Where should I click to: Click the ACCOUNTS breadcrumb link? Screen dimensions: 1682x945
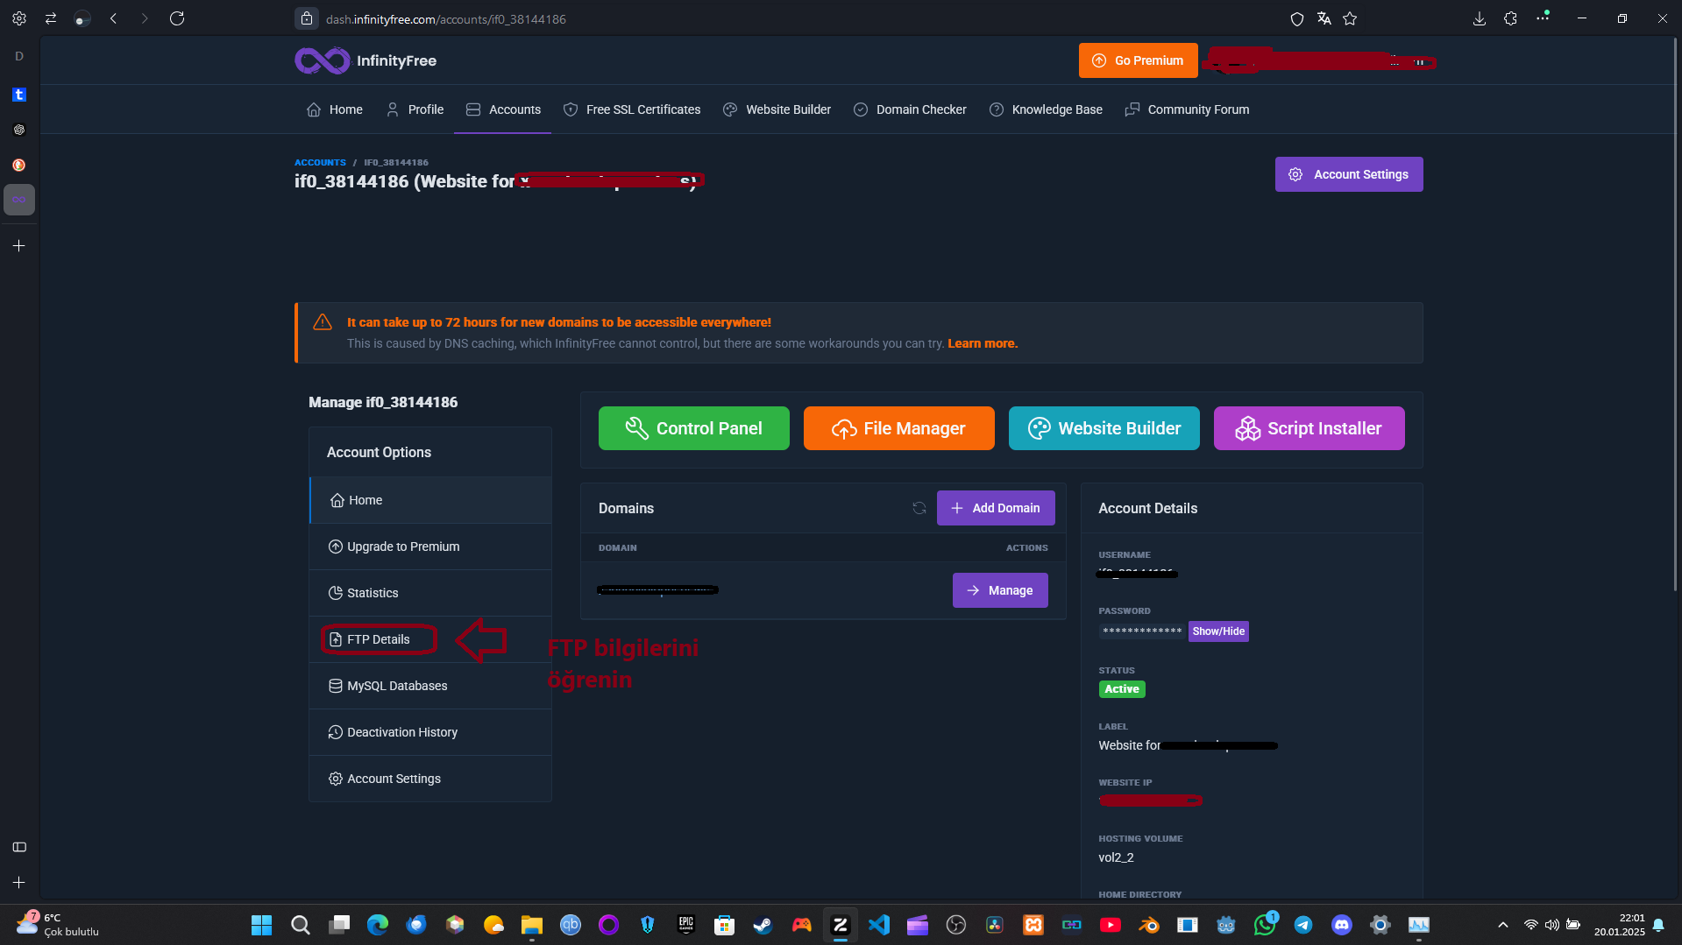320,162
